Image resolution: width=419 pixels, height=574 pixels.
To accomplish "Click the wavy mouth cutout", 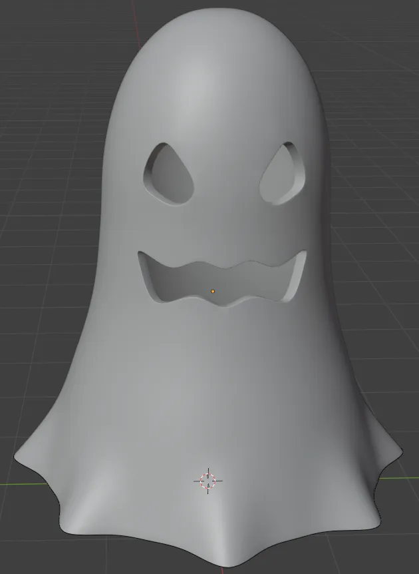I will coord(222,278).
